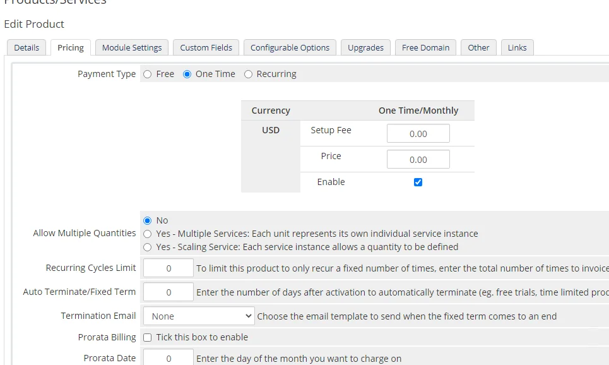
Task: Switch to the Details tab
Action: pos(27,47)
